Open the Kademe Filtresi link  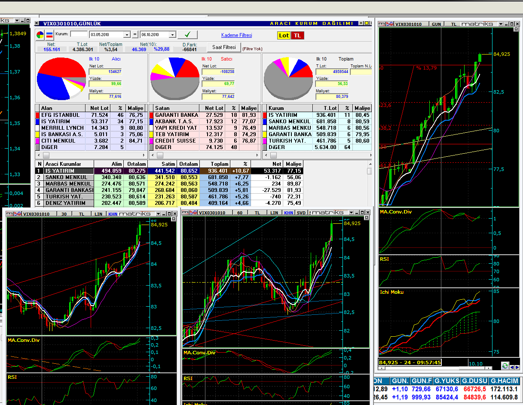(x=237, y=35)
